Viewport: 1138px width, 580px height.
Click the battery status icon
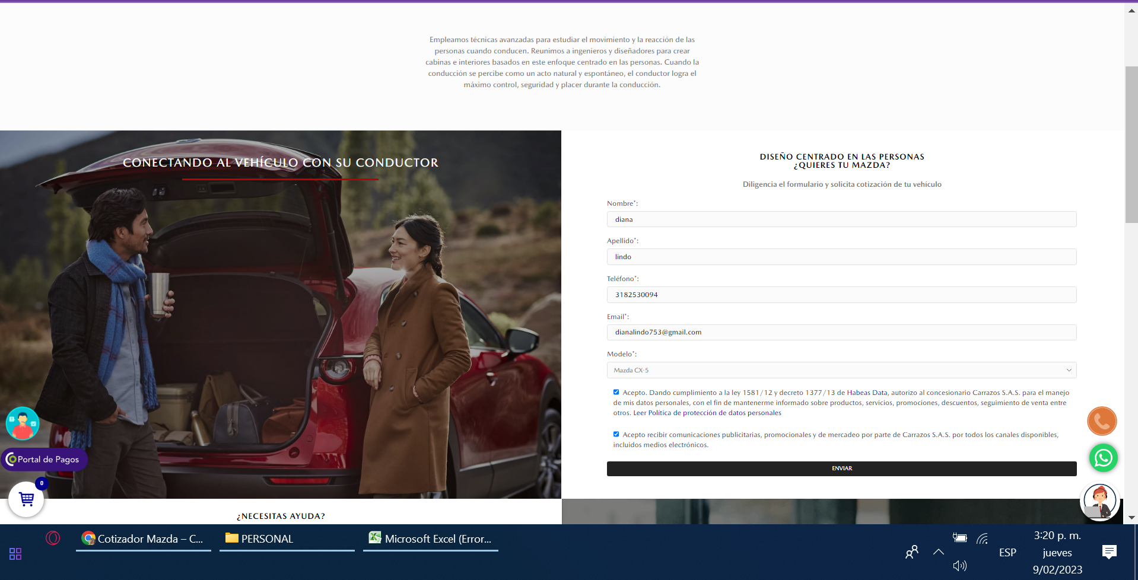(959, 538)
